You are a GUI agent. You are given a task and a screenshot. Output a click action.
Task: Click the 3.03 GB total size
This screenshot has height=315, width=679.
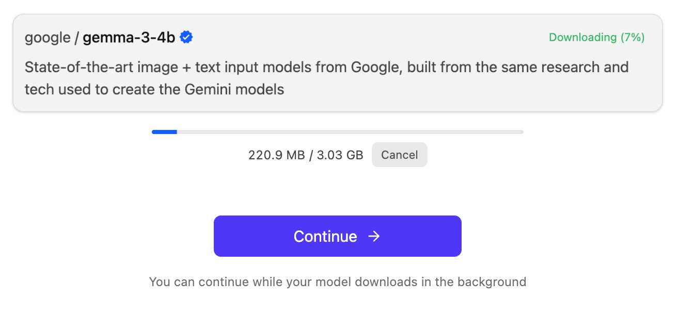[339, 155]
